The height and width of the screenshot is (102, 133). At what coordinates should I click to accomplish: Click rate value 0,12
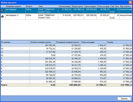click(x=112, y=18)
